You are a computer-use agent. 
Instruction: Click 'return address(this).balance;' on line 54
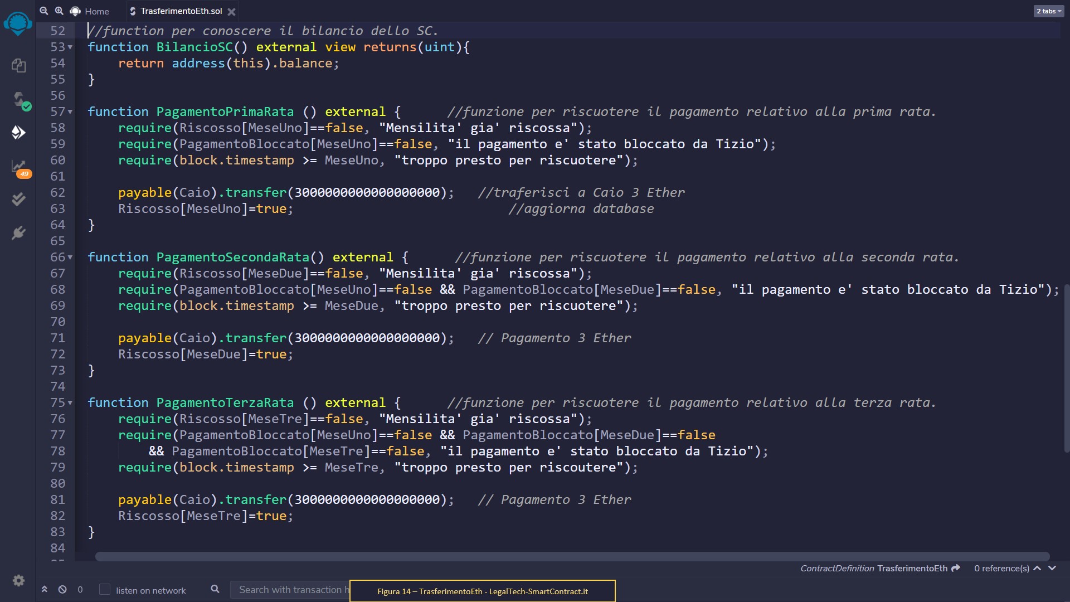[x=228, y=63]
